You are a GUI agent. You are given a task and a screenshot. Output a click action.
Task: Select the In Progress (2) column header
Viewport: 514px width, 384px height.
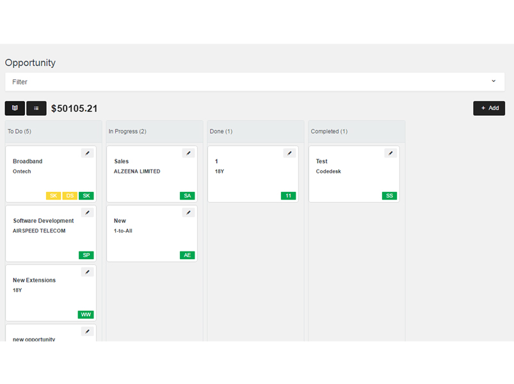click(127, 131)
